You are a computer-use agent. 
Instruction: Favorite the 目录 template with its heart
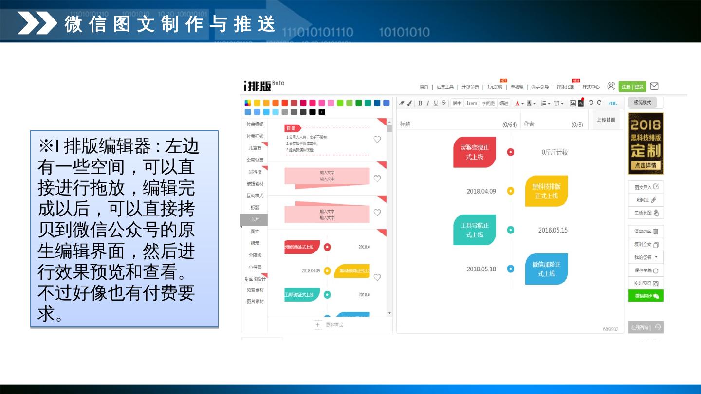[377, 140]
